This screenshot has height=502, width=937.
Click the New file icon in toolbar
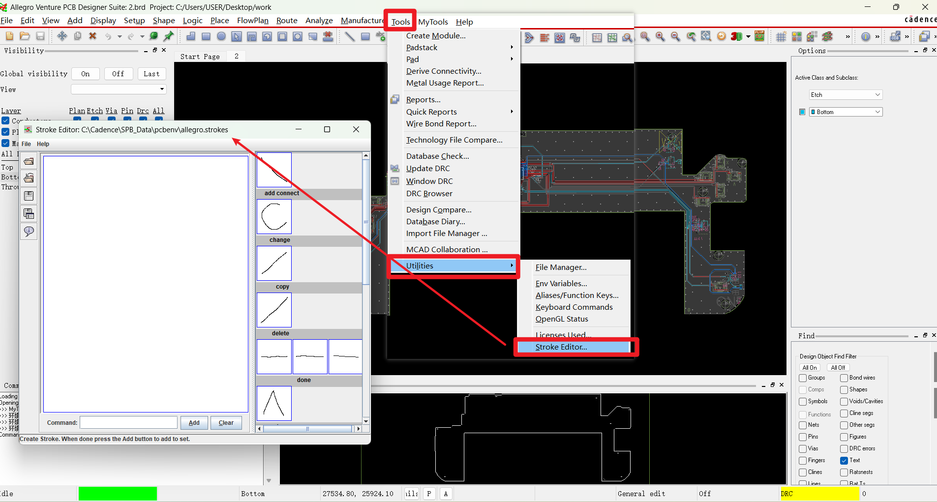click(x=9, y=36)
